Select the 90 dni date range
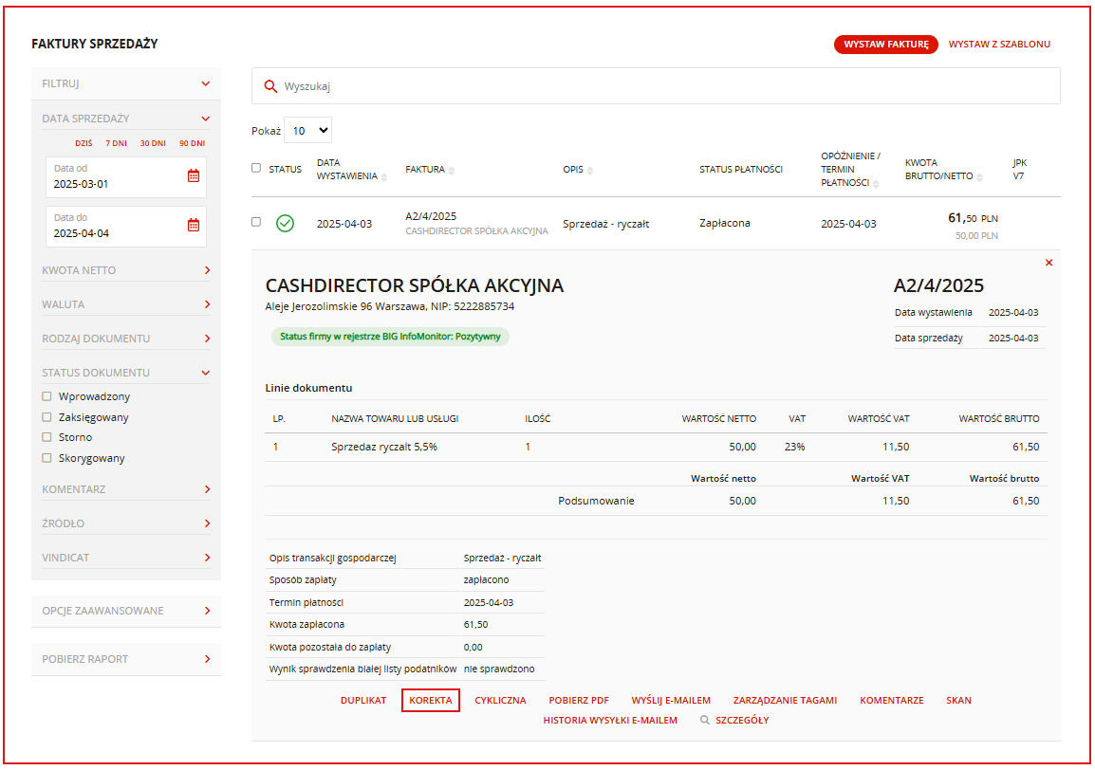Viewport: 1095px width, 770px height. [x=192, y=143]
